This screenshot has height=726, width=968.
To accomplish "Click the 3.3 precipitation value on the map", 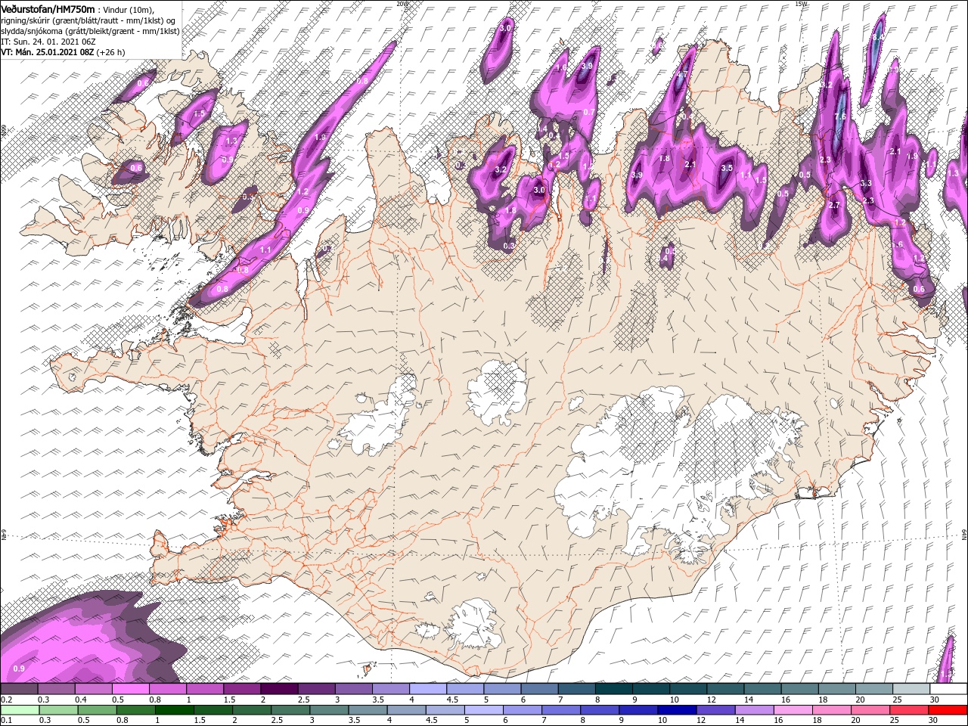I will pyautogui.click(x=867, y=183).
